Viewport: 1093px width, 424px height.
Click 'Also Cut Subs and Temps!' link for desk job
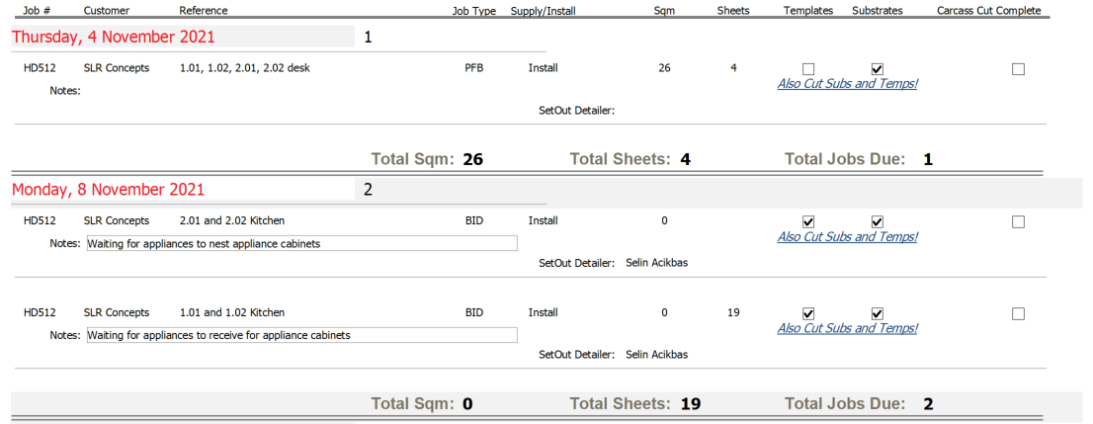point(847,84)
